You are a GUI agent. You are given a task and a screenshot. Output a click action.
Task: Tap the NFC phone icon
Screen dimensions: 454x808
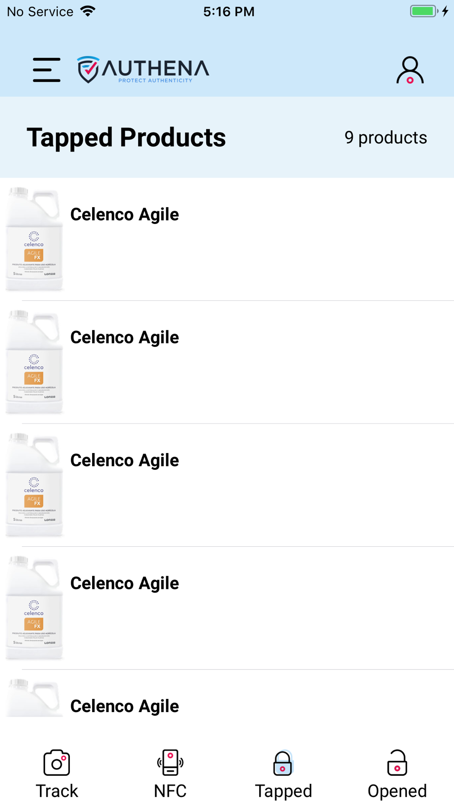(x=170, y=763)
